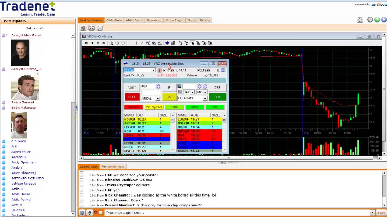Open the blue studies book icon

(x=167, y=43)
